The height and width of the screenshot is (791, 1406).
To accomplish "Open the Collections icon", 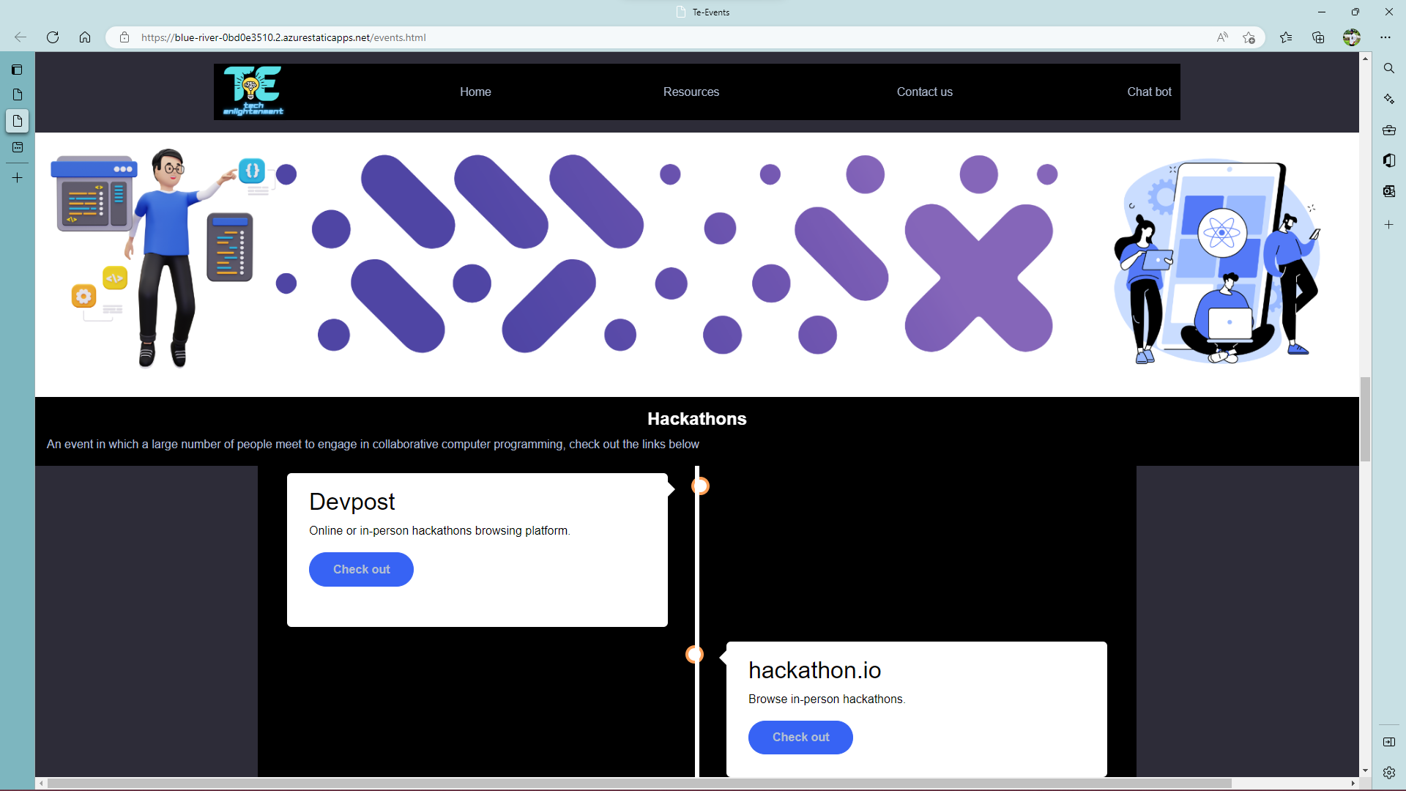I will [1318, 37].
